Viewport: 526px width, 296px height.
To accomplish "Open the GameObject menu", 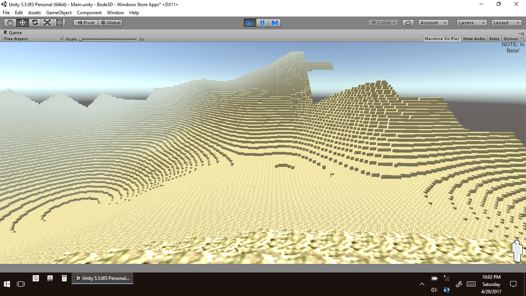I will coord(59,13).
